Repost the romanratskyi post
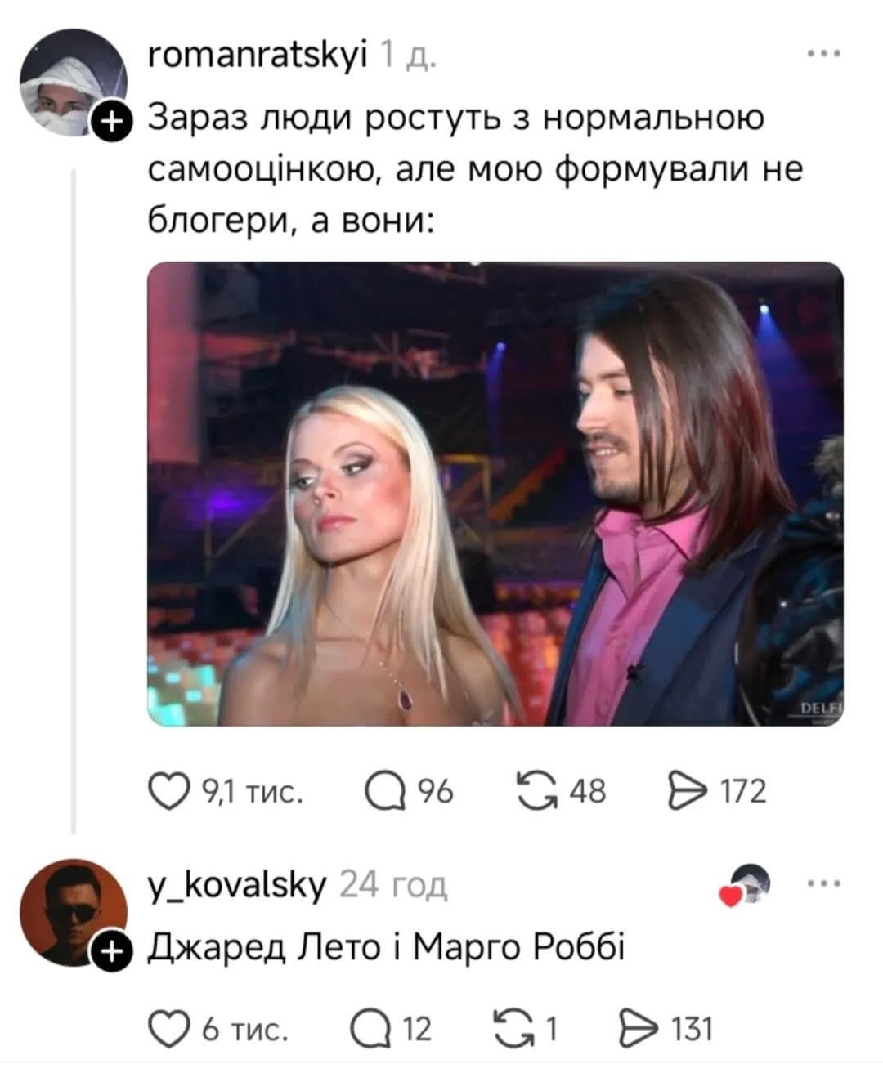Screen dimensions: 883x1073 (536, 790)
